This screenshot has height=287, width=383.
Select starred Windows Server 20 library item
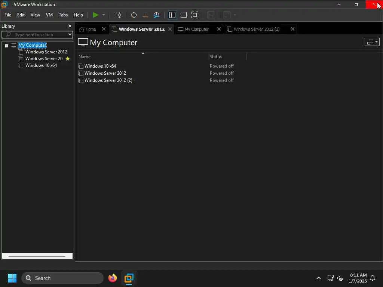(x=44, y=59)
